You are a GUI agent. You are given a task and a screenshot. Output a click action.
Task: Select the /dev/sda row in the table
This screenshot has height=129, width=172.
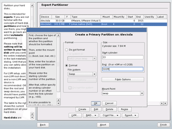(x=104, y=21)
